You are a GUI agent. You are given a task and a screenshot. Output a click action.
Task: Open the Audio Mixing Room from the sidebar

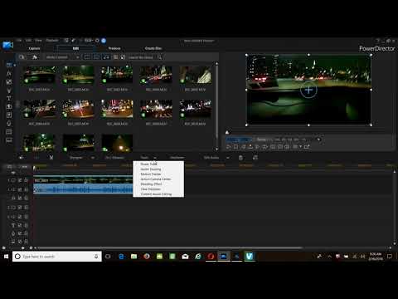[9, 115]
